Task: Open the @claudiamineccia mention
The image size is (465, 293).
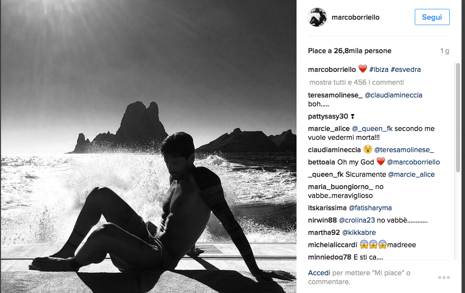Action: (x=393, y=95)
